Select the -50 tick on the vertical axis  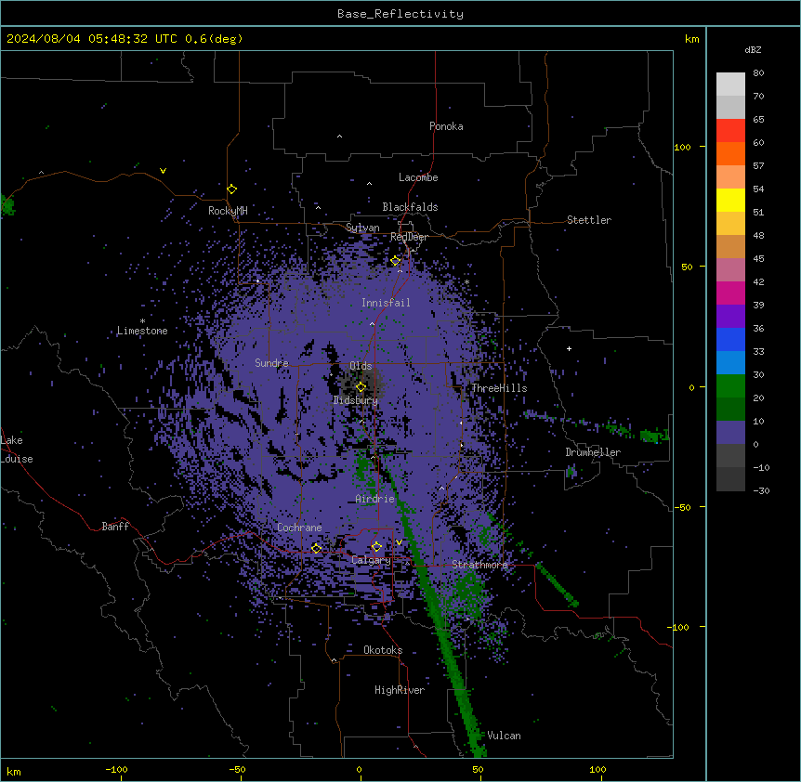pyautogui.click(x=682, y=507)
